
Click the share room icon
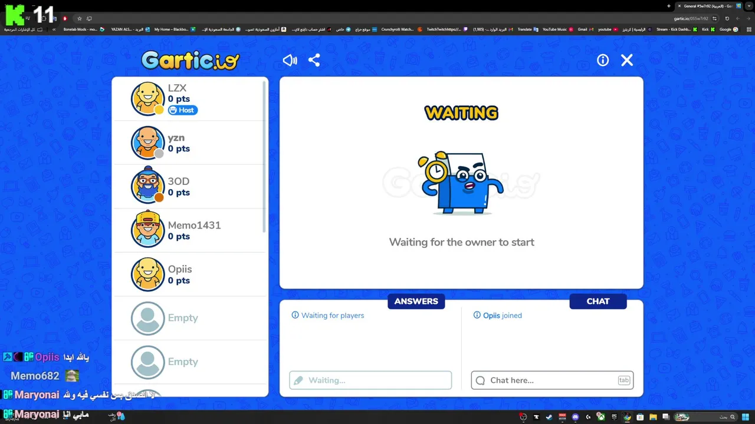tap(314, 60)
